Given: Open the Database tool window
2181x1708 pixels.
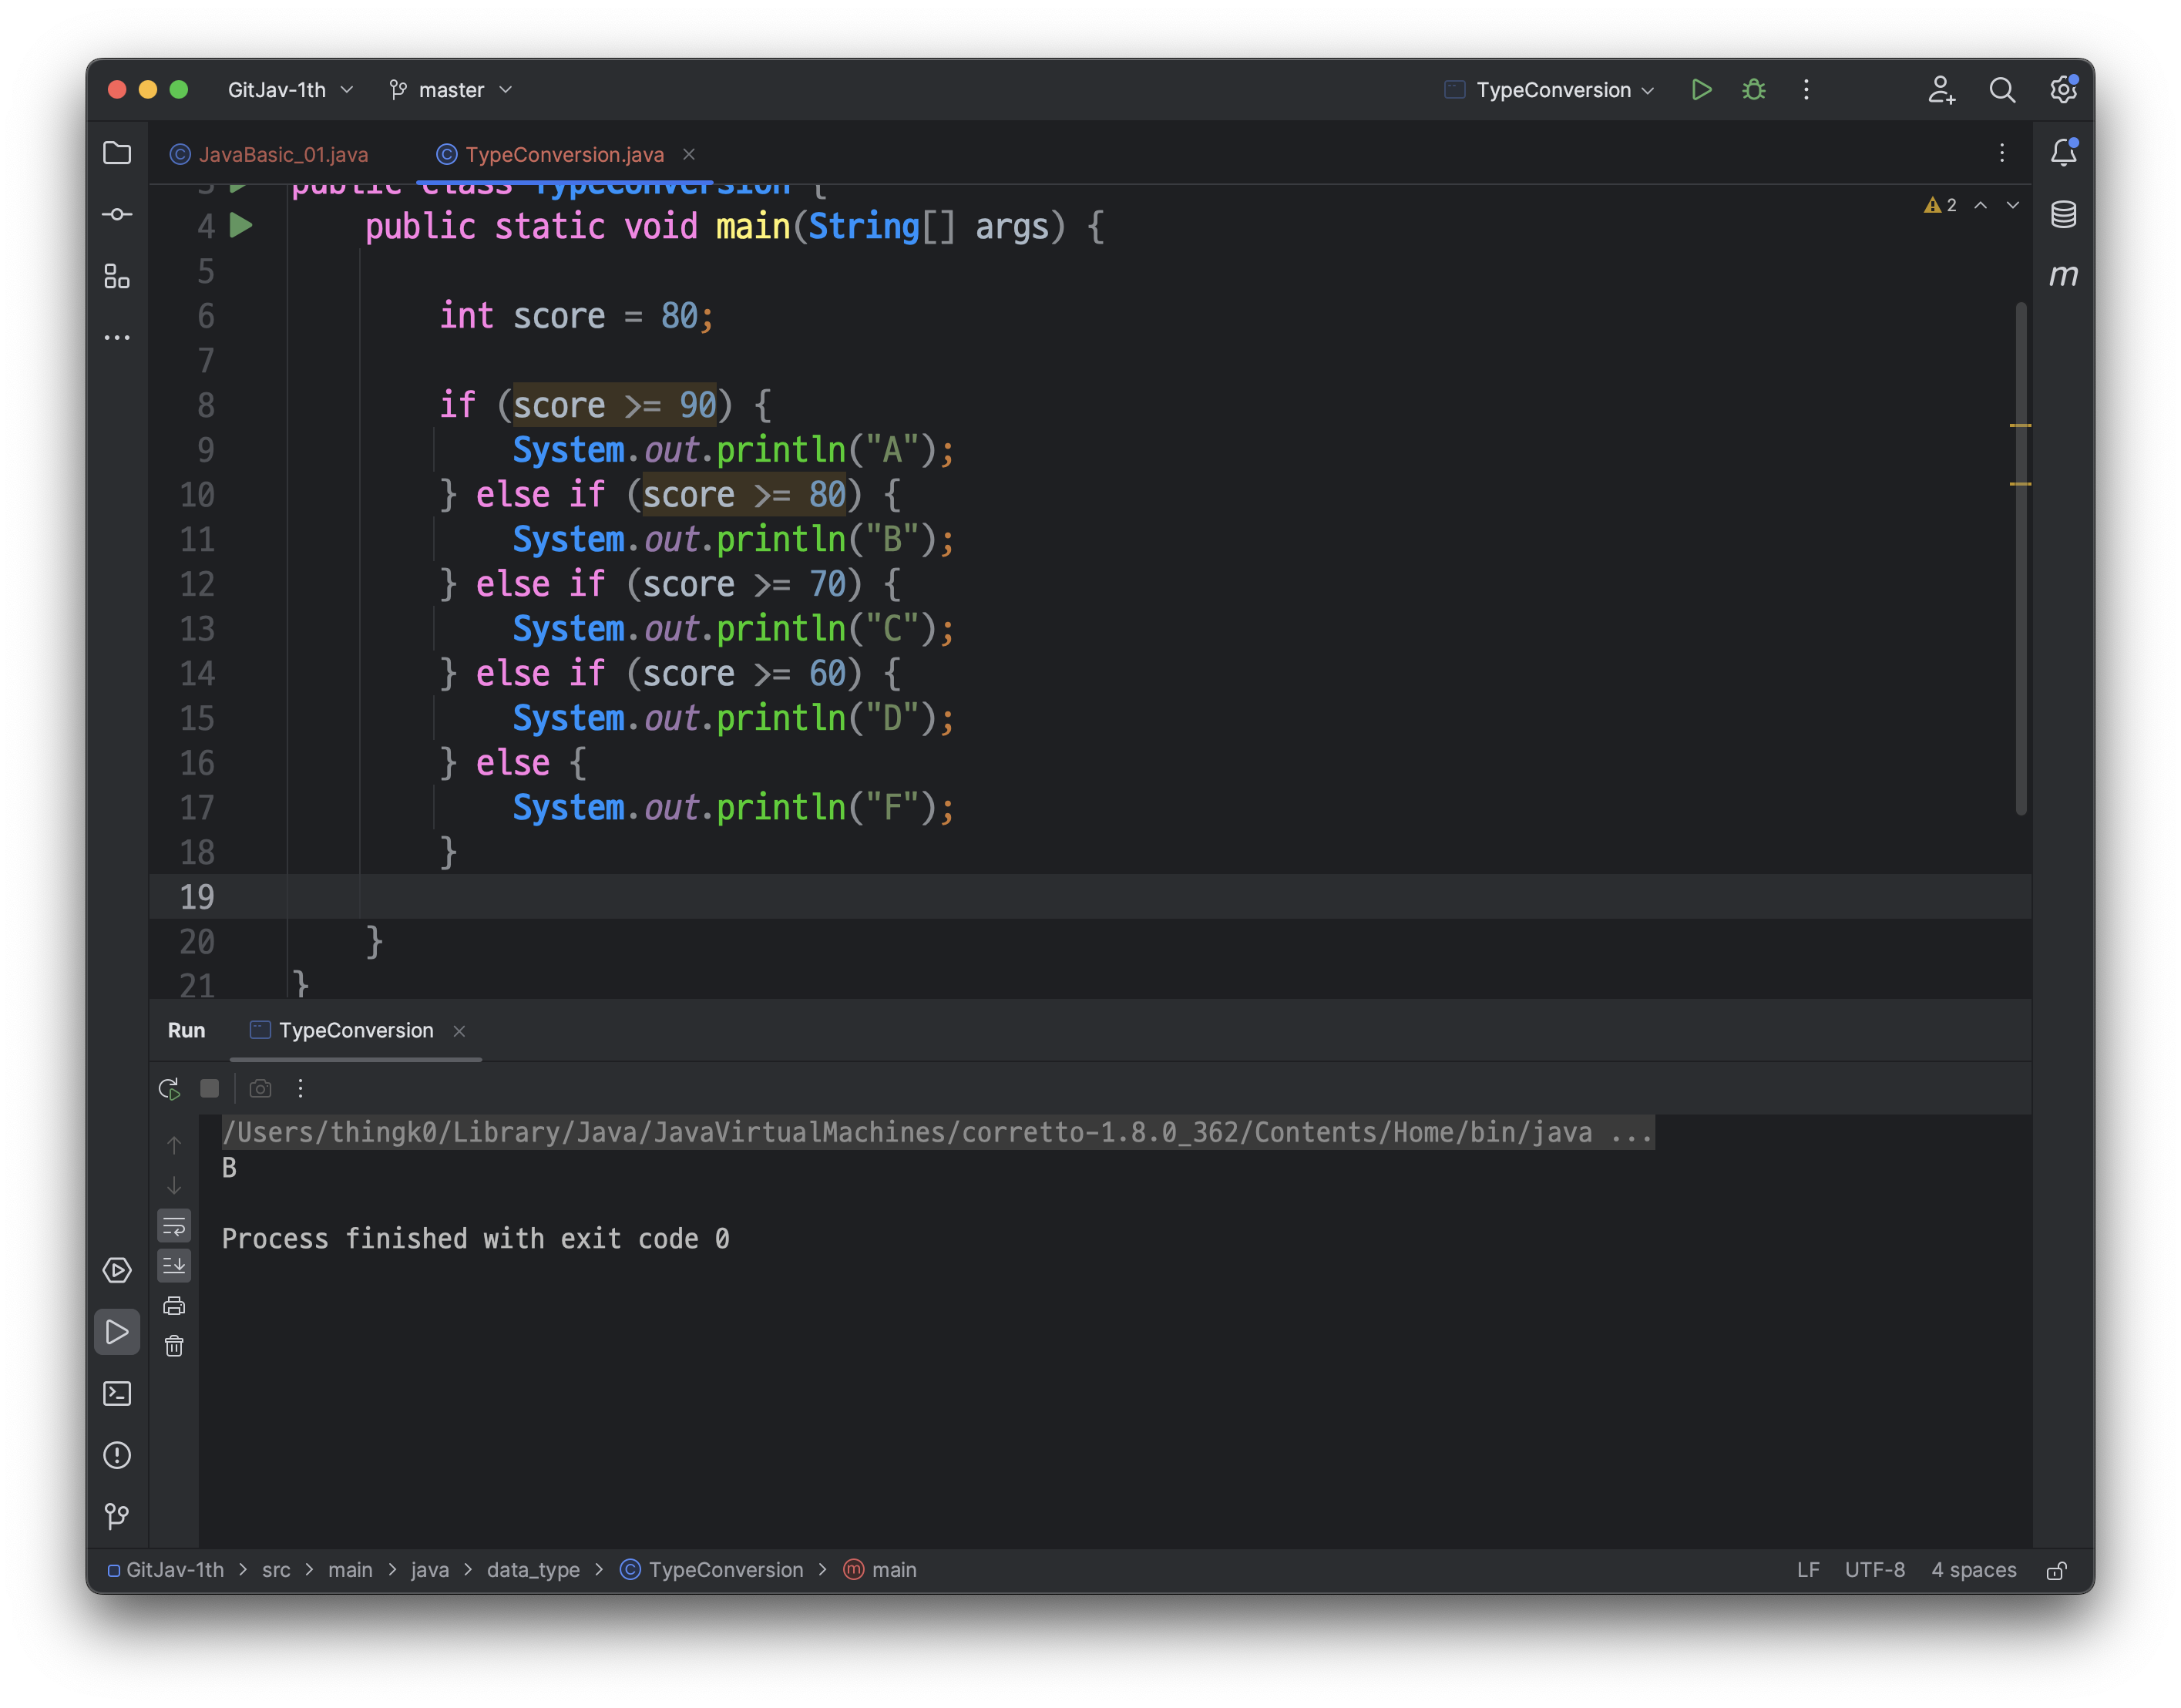Looking at the screenshot, I should pos(2063,214).
